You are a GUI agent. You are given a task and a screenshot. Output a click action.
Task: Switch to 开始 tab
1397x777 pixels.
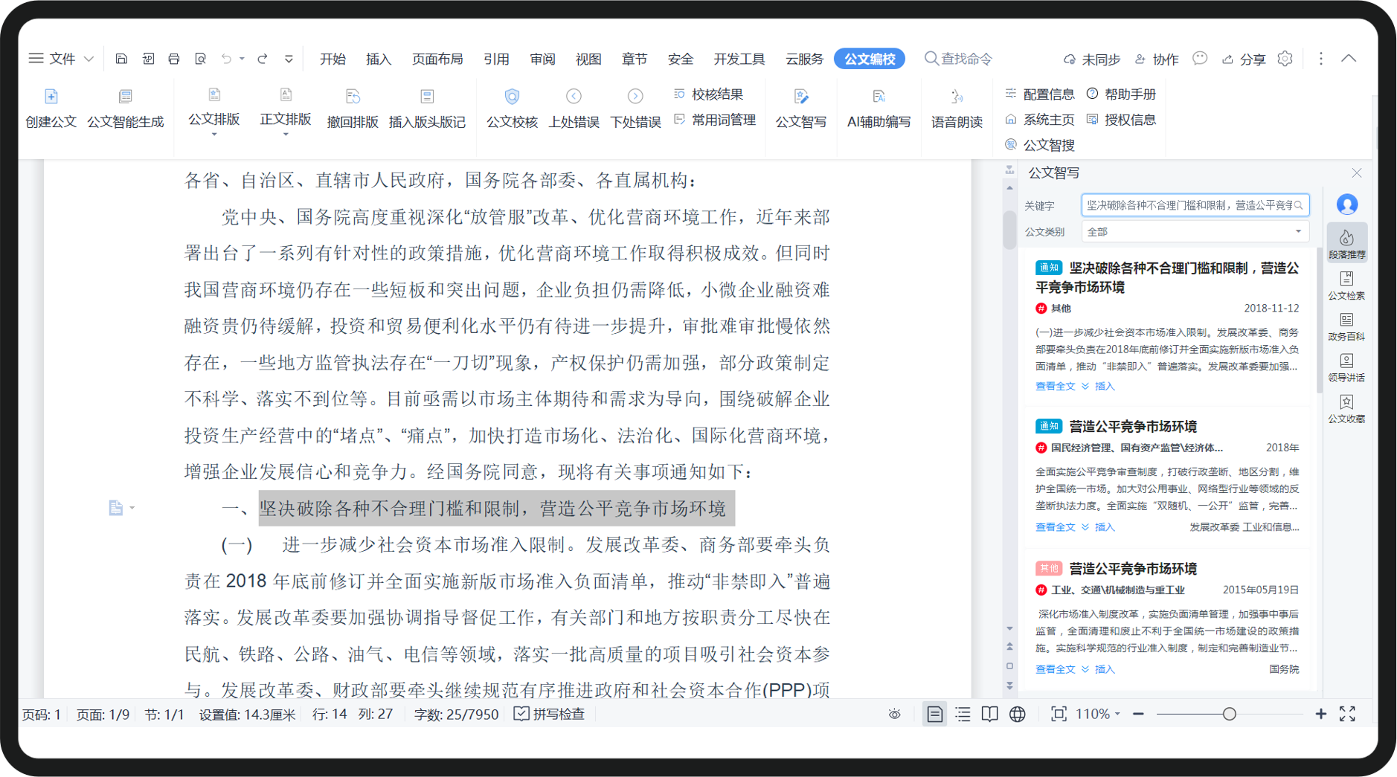[333, 59]
